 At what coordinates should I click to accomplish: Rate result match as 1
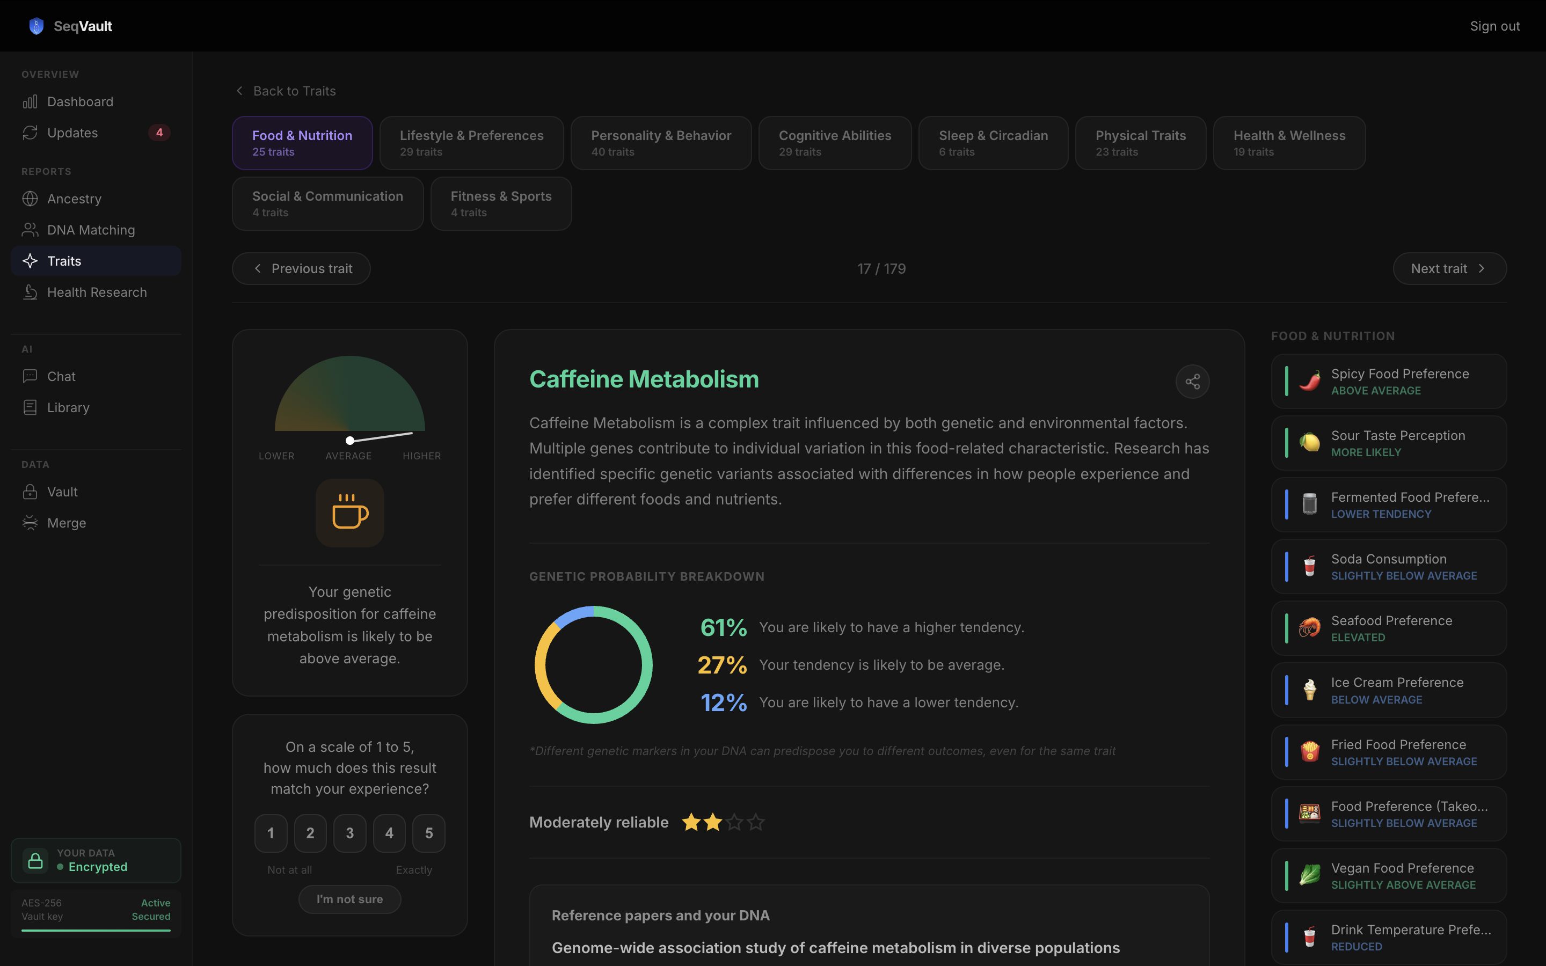271,832
